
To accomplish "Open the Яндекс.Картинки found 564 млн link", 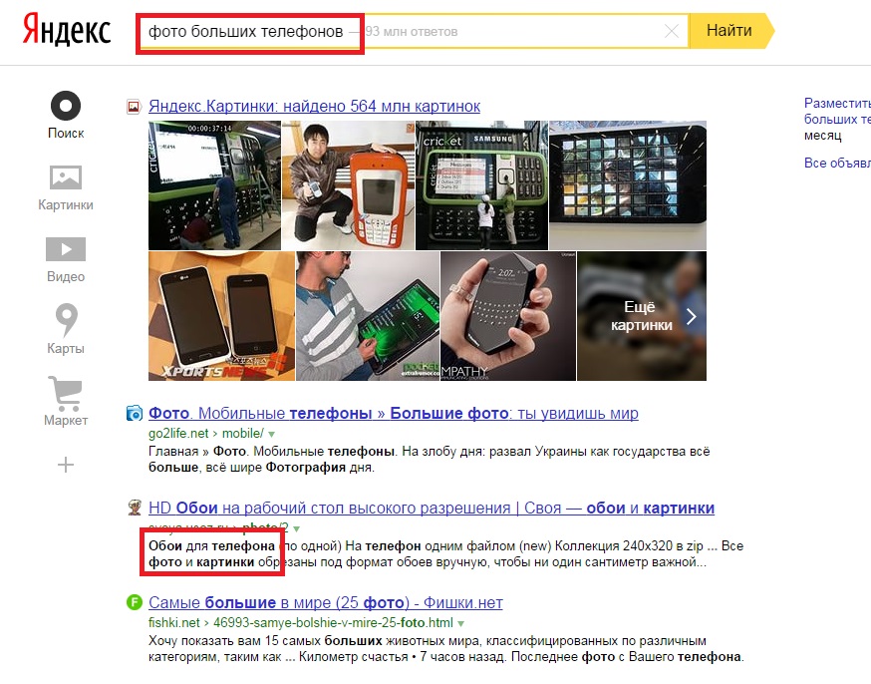I will point(314,106).
